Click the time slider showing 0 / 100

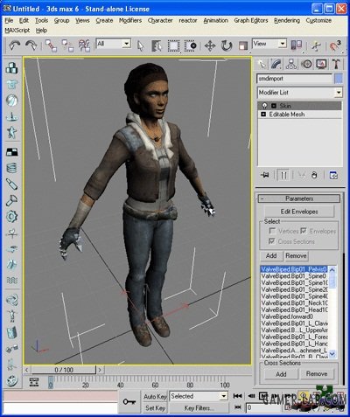[x=64, y=370]
